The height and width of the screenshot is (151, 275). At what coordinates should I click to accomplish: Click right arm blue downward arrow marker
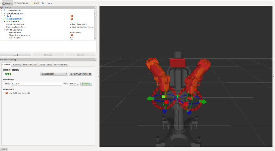tap(189, 113)
